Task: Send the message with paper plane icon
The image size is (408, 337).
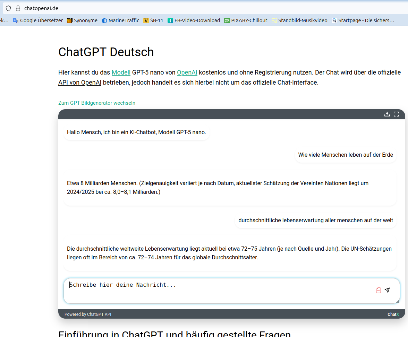Action: click(387, 290)
